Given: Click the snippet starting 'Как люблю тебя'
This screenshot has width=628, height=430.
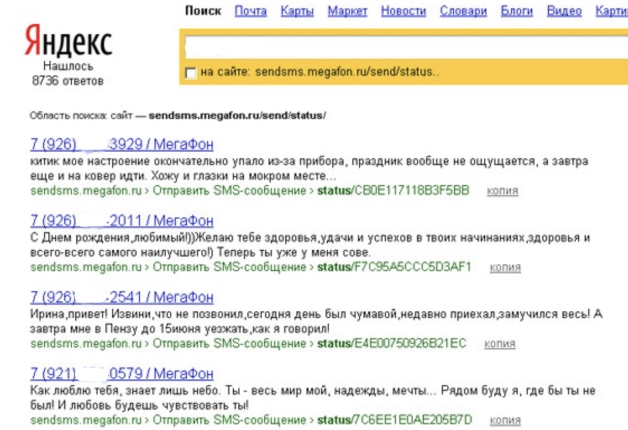Looking at the screenshot, I should 313,398.
